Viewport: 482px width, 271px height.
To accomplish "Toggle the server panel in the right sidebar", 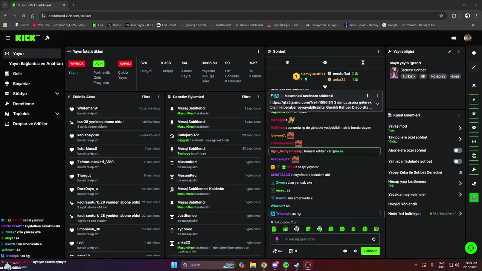I will (x=474, y=155).
